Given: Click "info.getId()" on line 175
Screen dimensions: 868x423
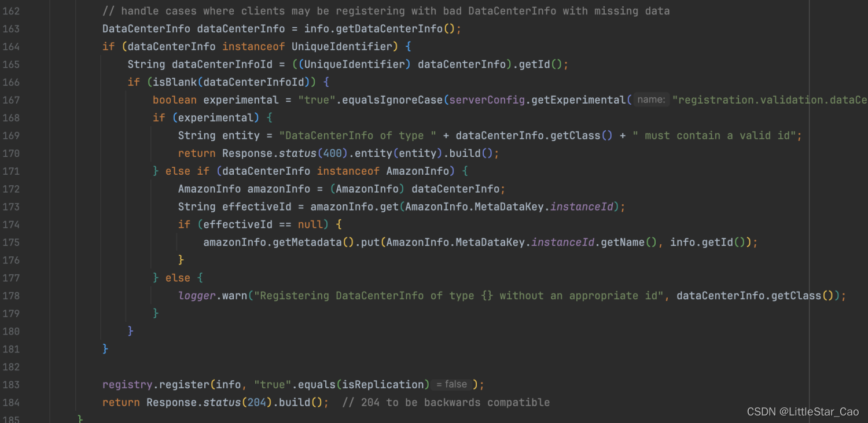Looking at the screenshot, I should point(707,242).
